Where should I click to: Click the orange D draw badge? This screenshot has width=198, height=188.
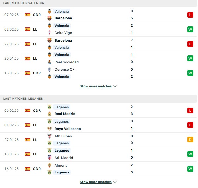coord(190,140)
